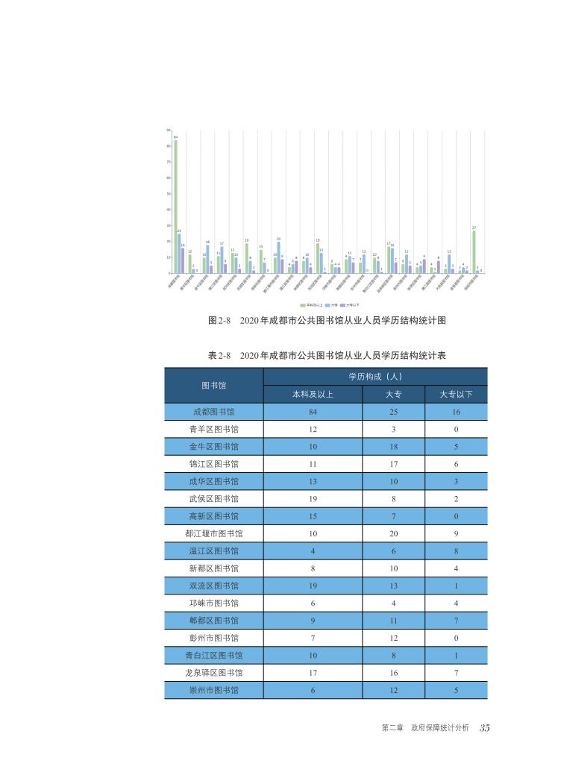Click the green 本科及以上 legend swatch
This screenshot has width=561, height=781.
pos(302,305)
